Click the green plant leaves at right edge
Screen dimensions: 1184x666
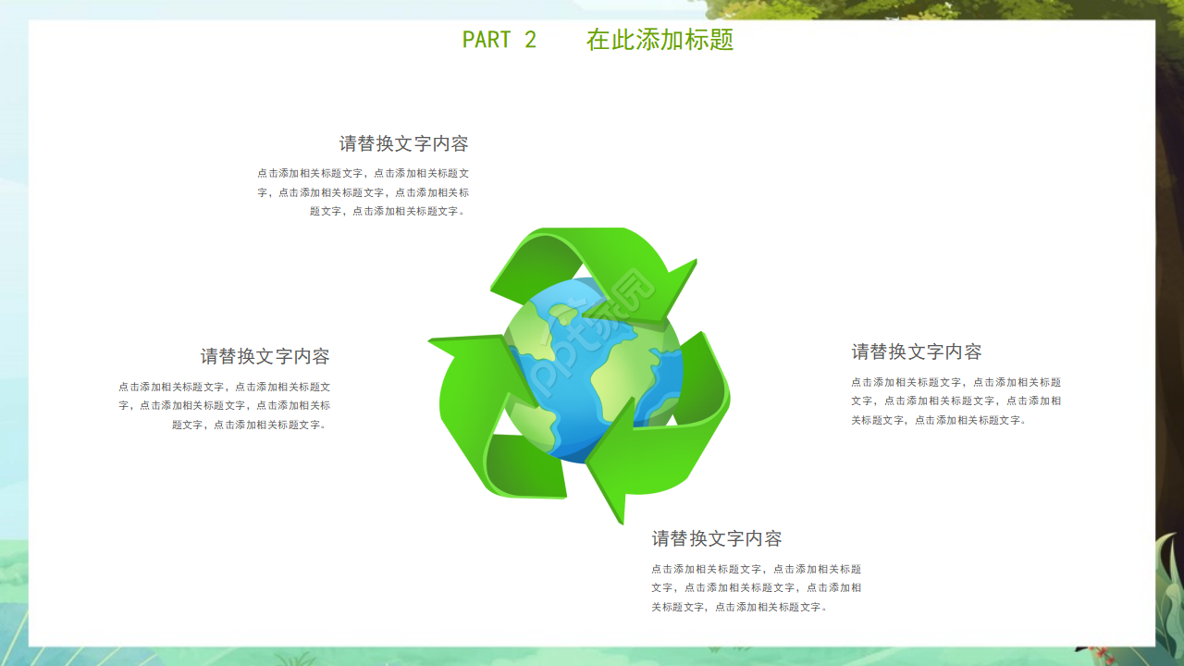point(1169,581)
